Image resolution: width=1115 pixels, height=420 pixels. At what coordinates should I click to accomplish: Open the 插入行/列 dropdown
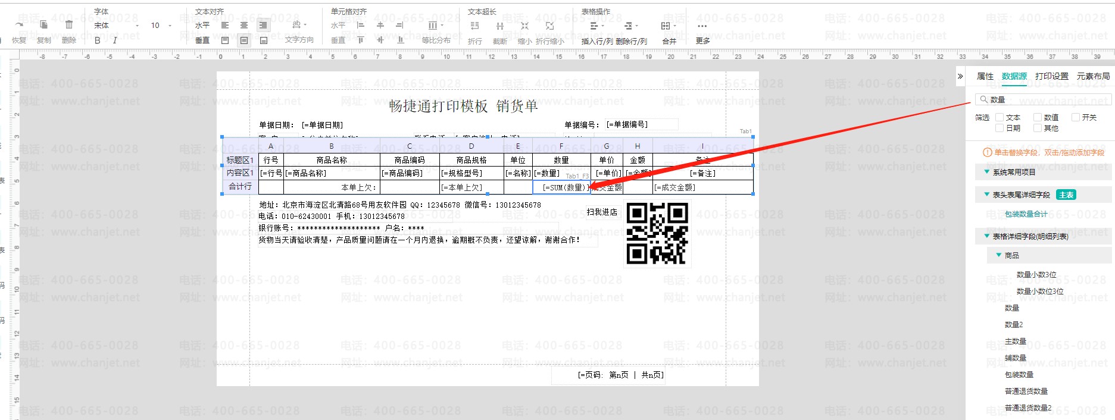(597, 26)
